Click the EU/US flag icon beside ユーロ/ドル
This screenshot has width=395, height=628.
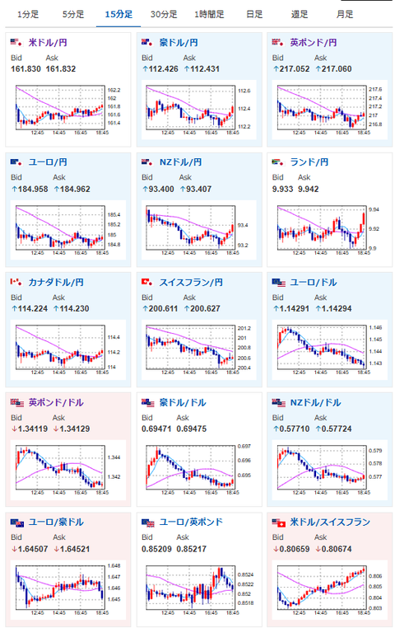tap(279, 283)
